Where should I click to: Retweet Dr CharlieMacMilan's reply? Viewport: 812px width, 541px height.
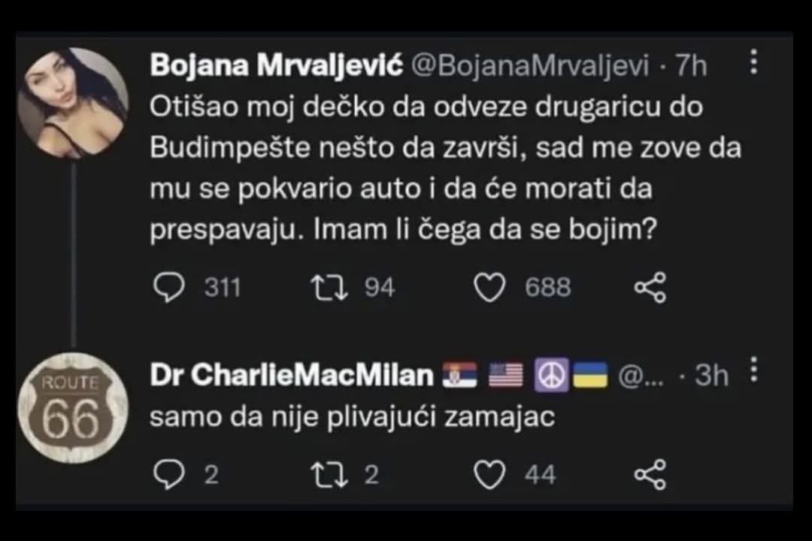coord(329,474)
